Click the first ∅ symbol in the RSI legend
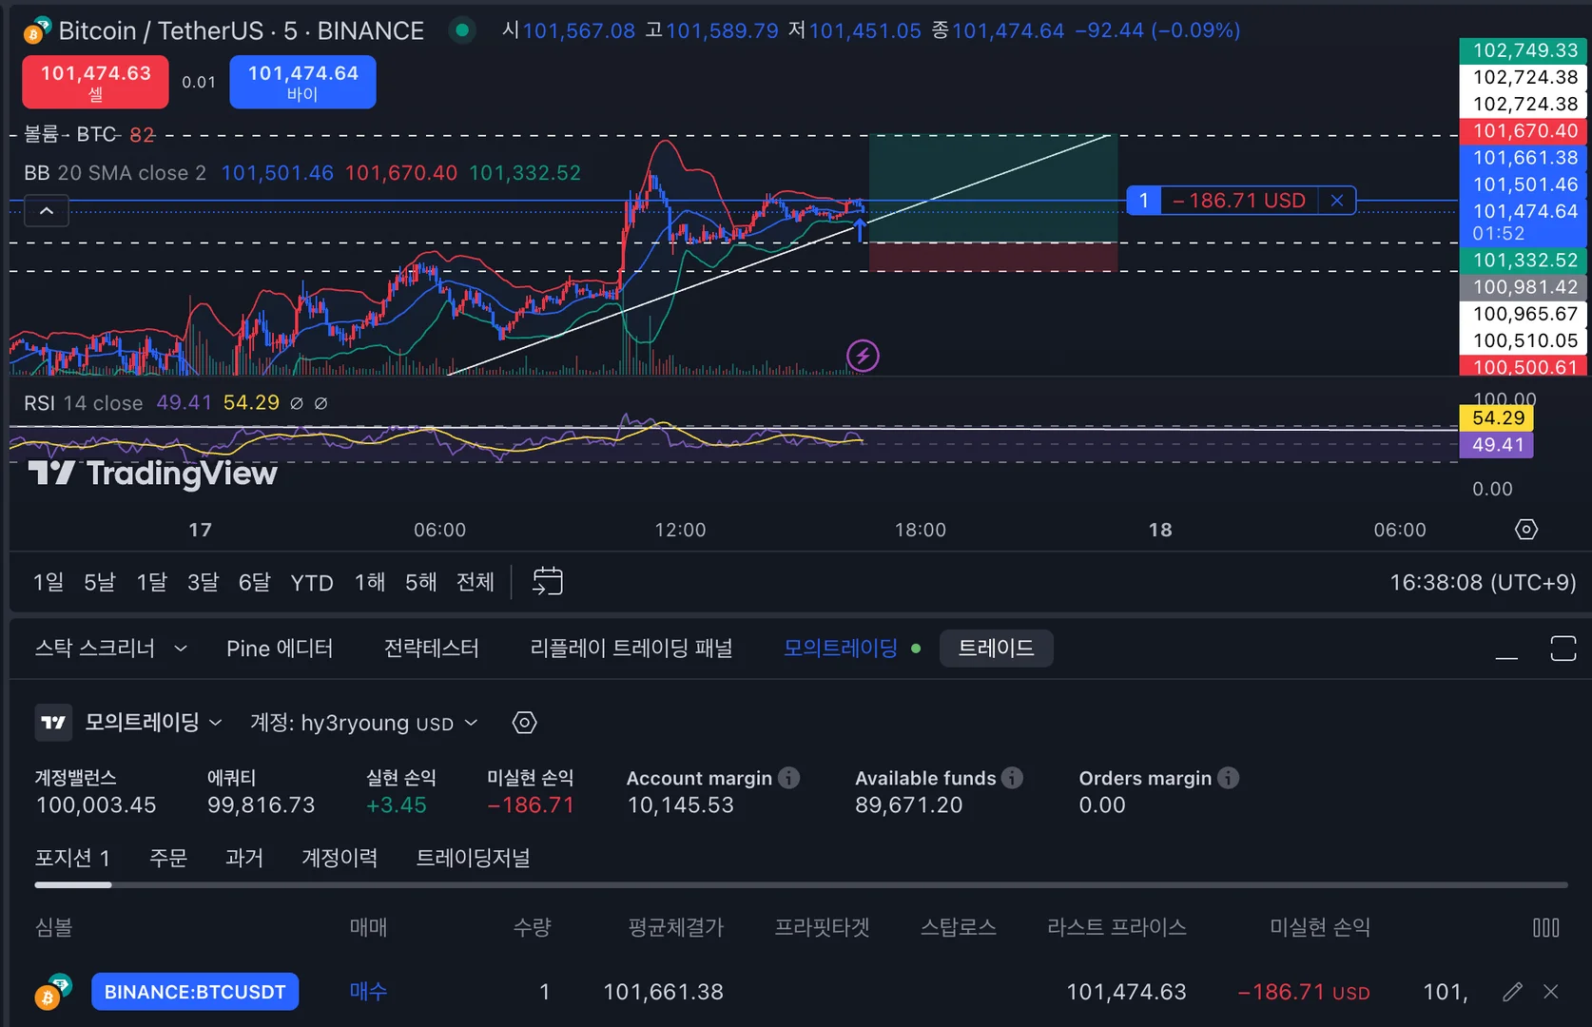1592x1027 pixels. (297, 403)
